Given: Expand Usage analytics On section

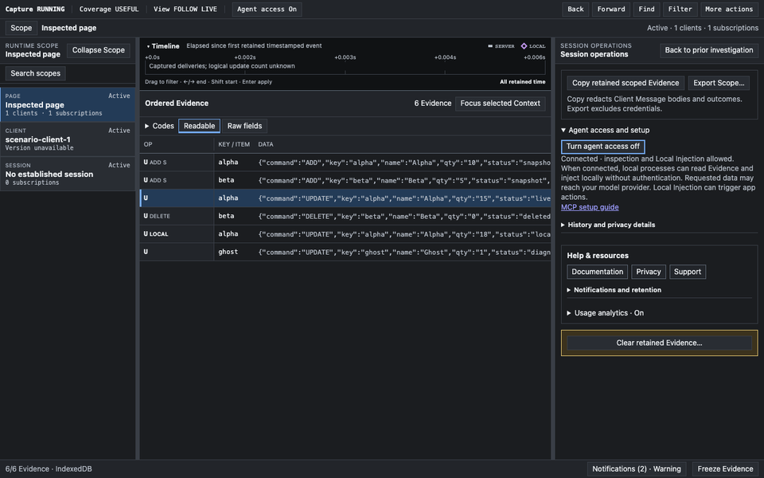Looking at the screenshot, I should [605, 313].
